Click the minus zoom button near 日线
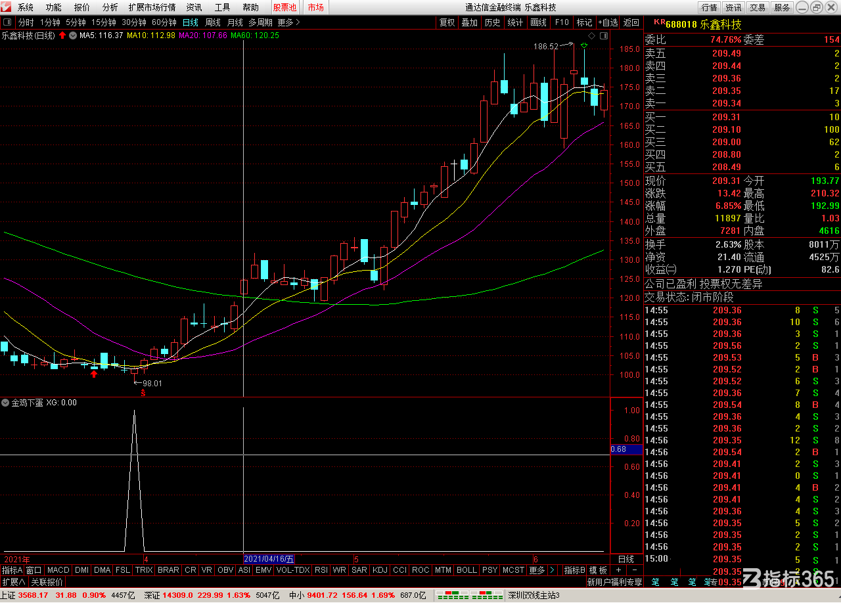841x603 pixels. coord(635,570)
